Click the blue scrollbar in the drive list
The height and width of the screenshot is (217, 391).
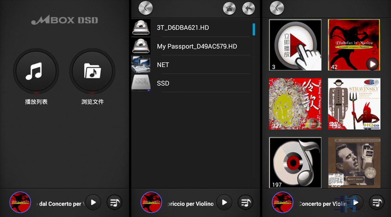tap(254, 29)
